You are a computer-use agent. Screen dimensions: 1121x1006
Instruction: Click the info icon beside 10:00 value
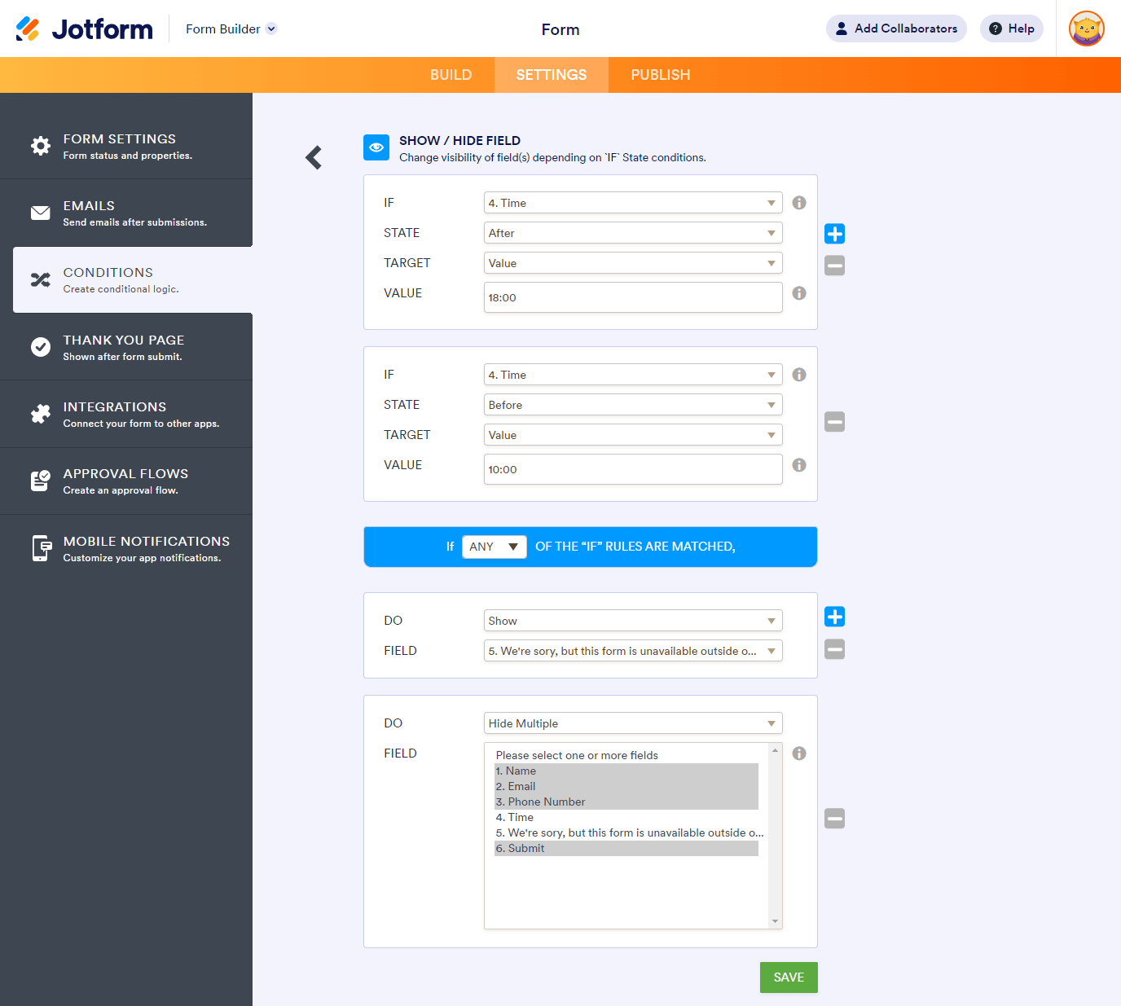click(799, 465)
